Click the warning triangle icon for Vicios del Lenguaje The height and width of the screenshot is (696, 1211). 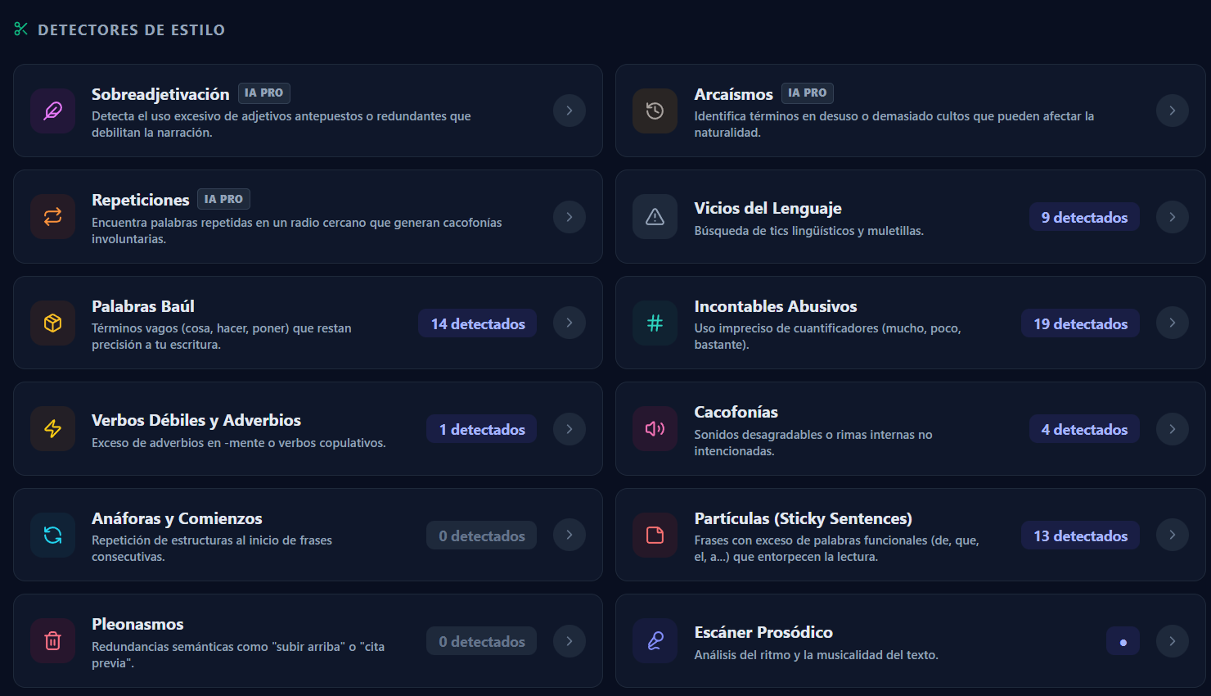point(655,217)
